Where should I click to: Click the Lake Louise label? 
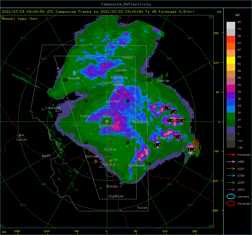22,137
